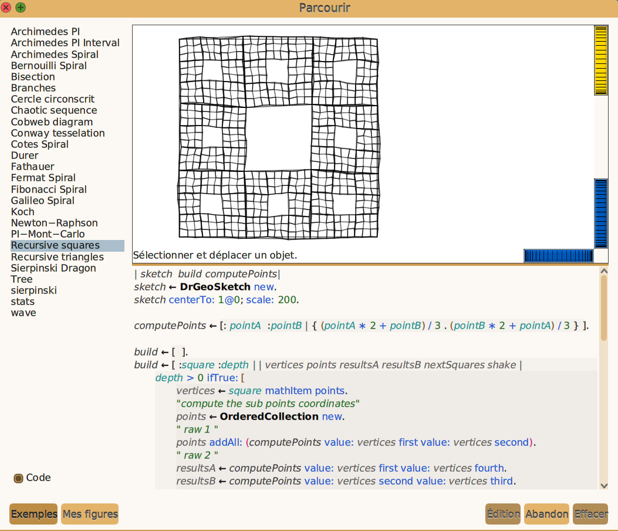Screen dimensions: 618x531
Task: Click the Effacer button
Action: (x=590, y=514)
